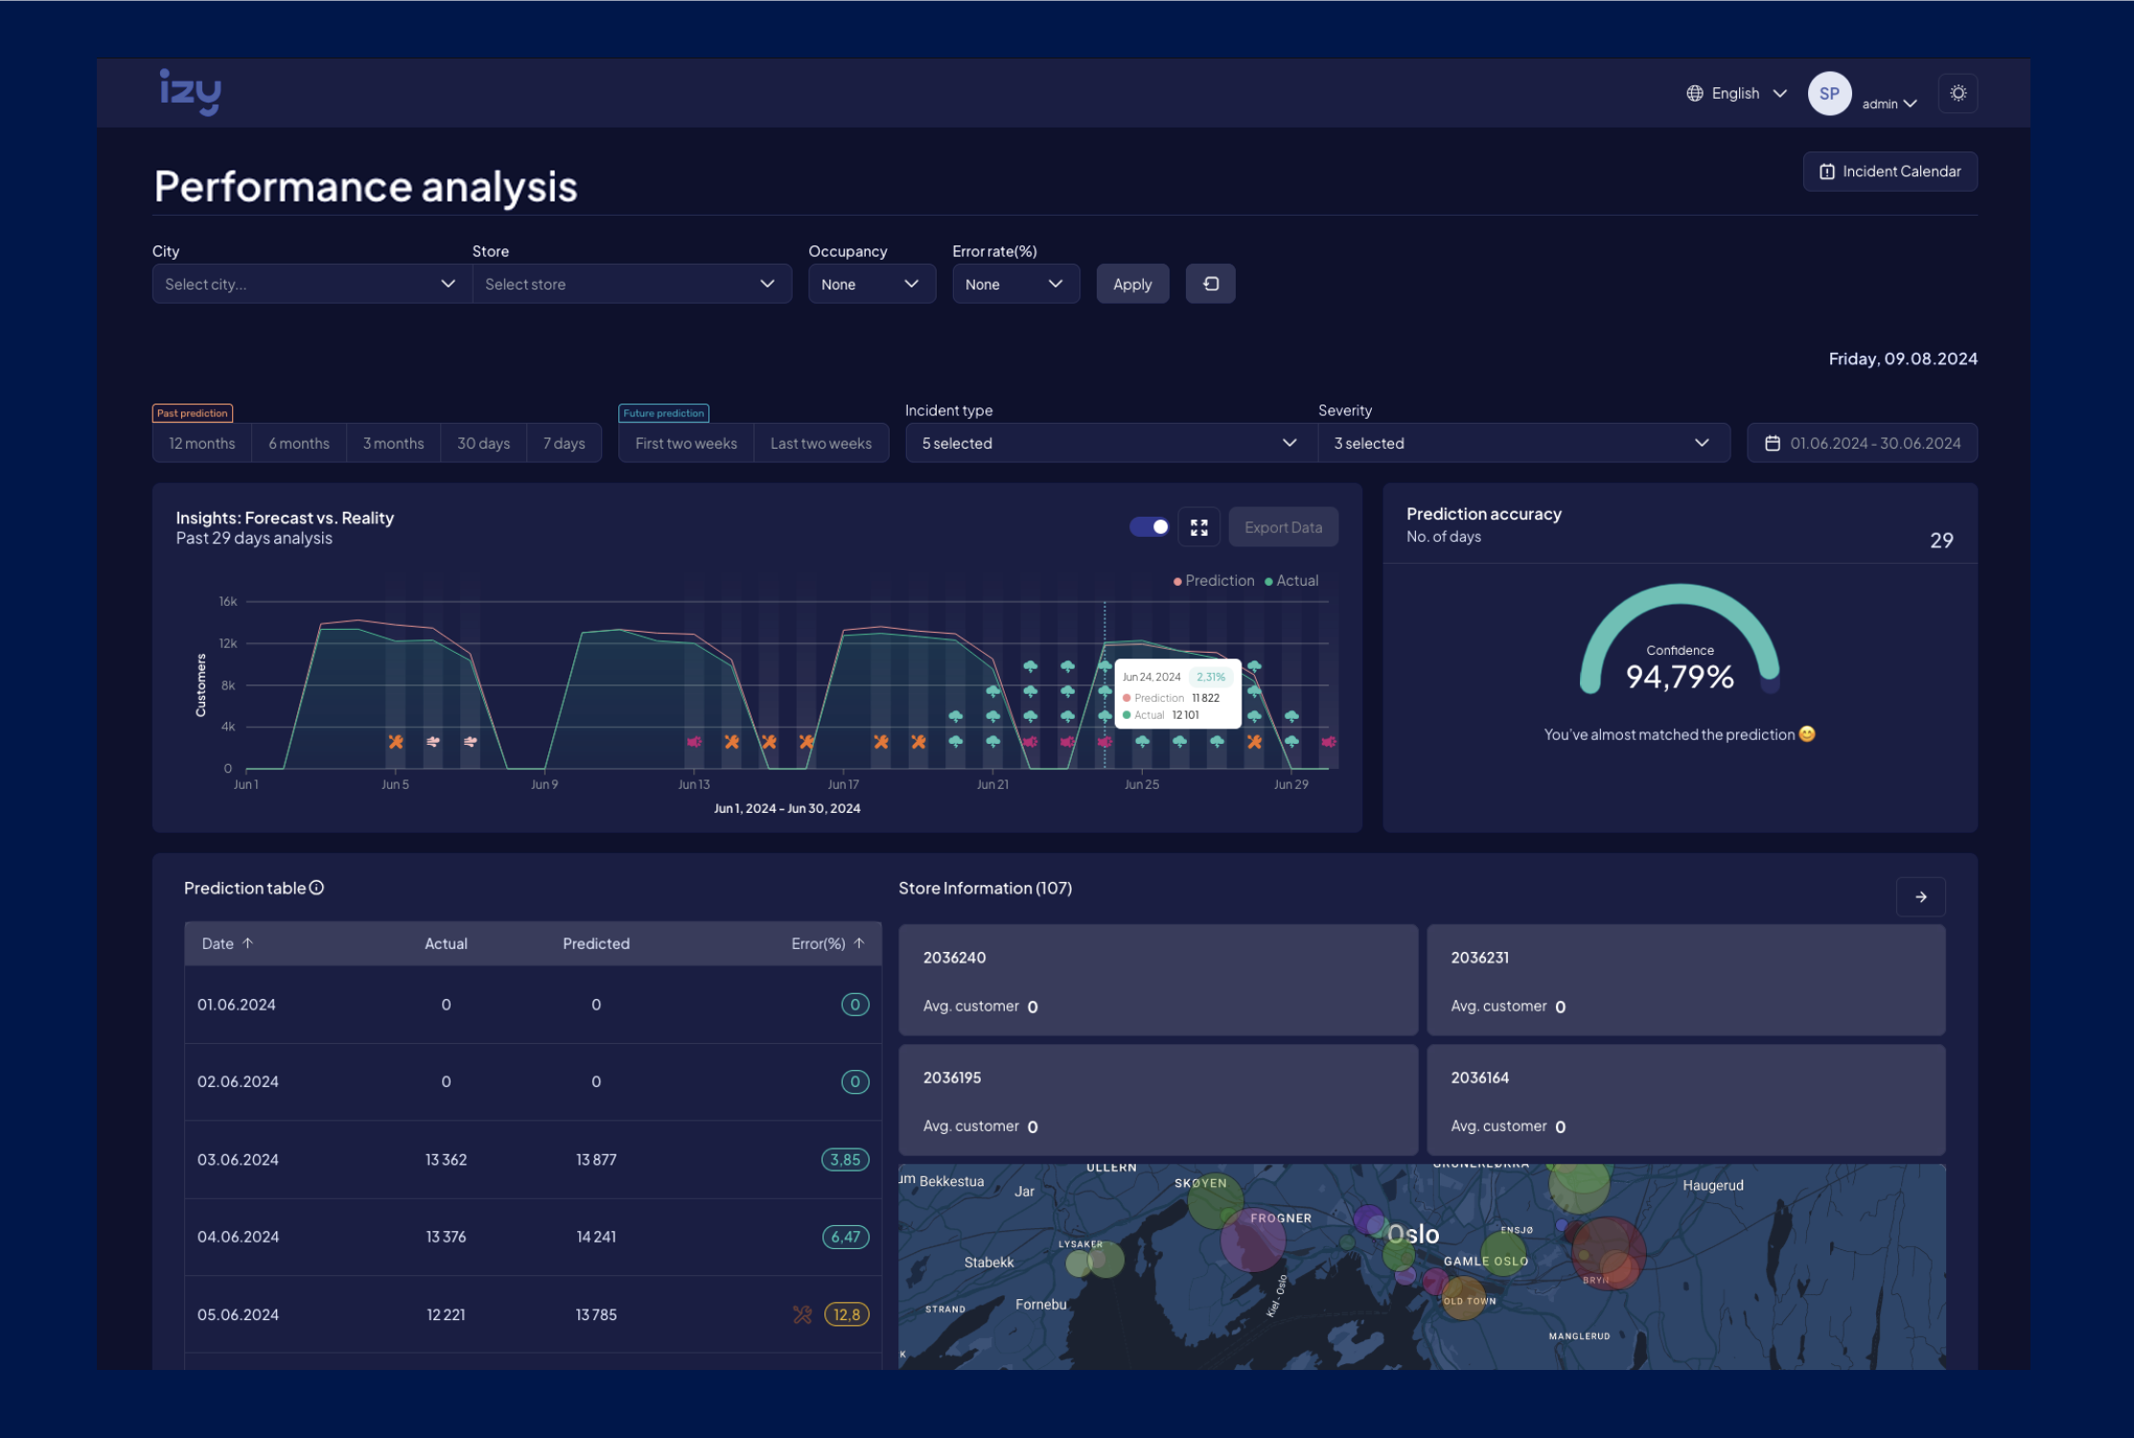Click the Apply button
Screen dimensions: 2134x1438
coord(1132,284)
